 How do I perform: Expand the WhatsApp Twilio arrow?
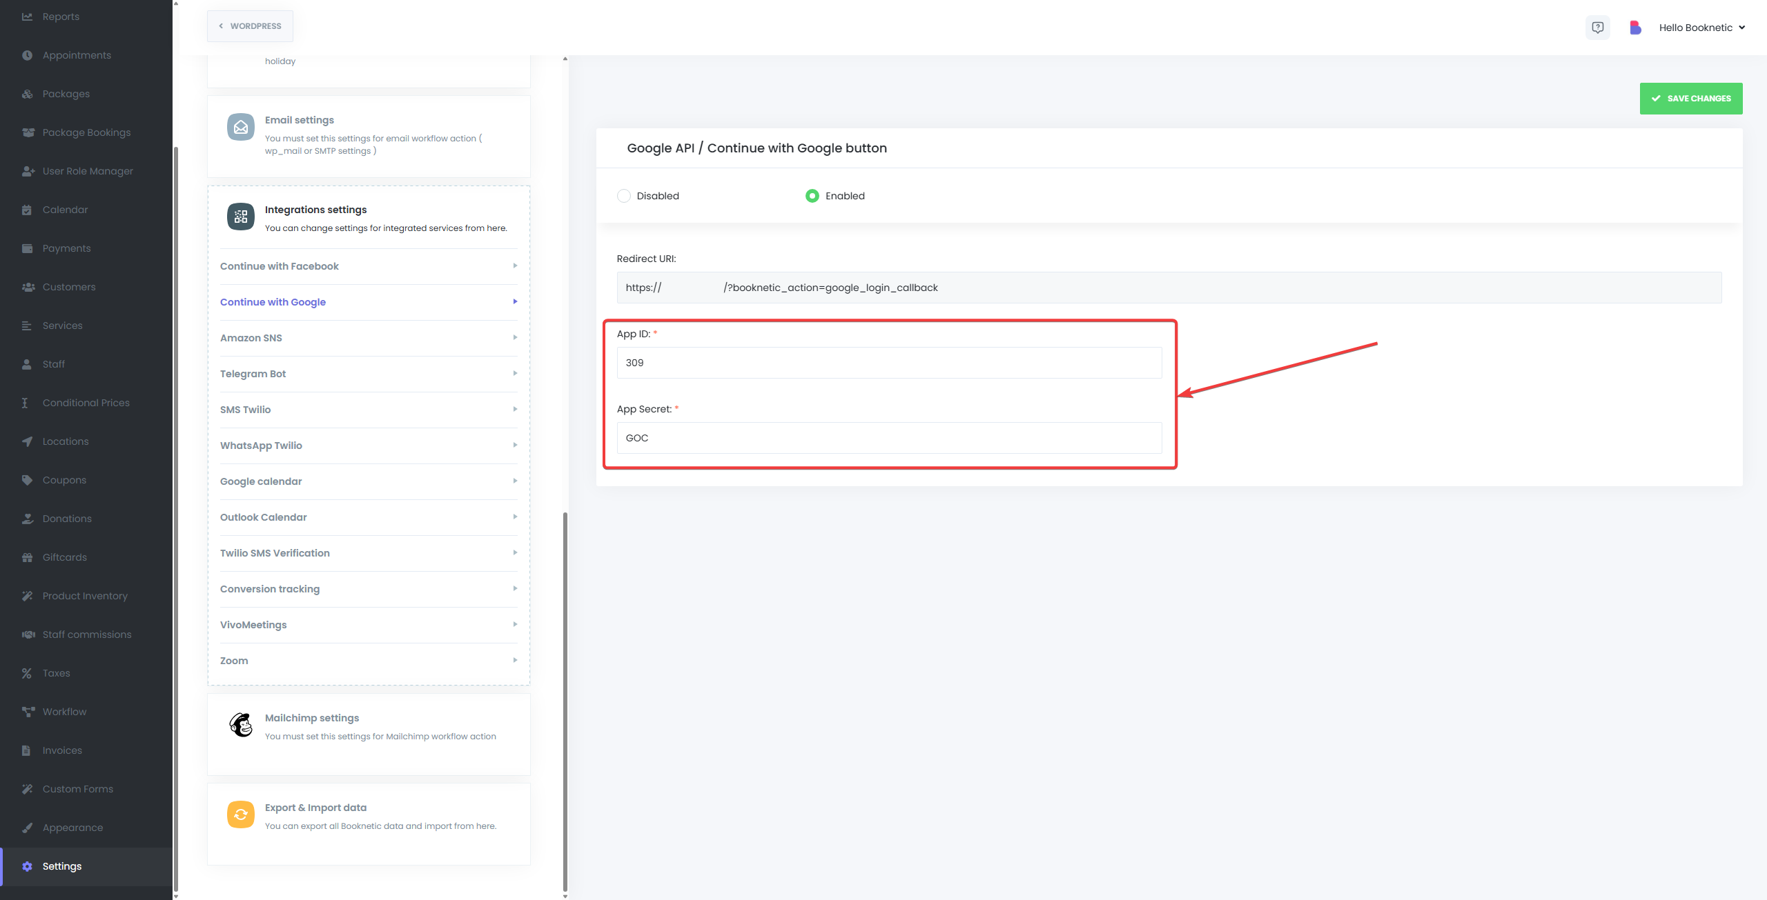515,445
